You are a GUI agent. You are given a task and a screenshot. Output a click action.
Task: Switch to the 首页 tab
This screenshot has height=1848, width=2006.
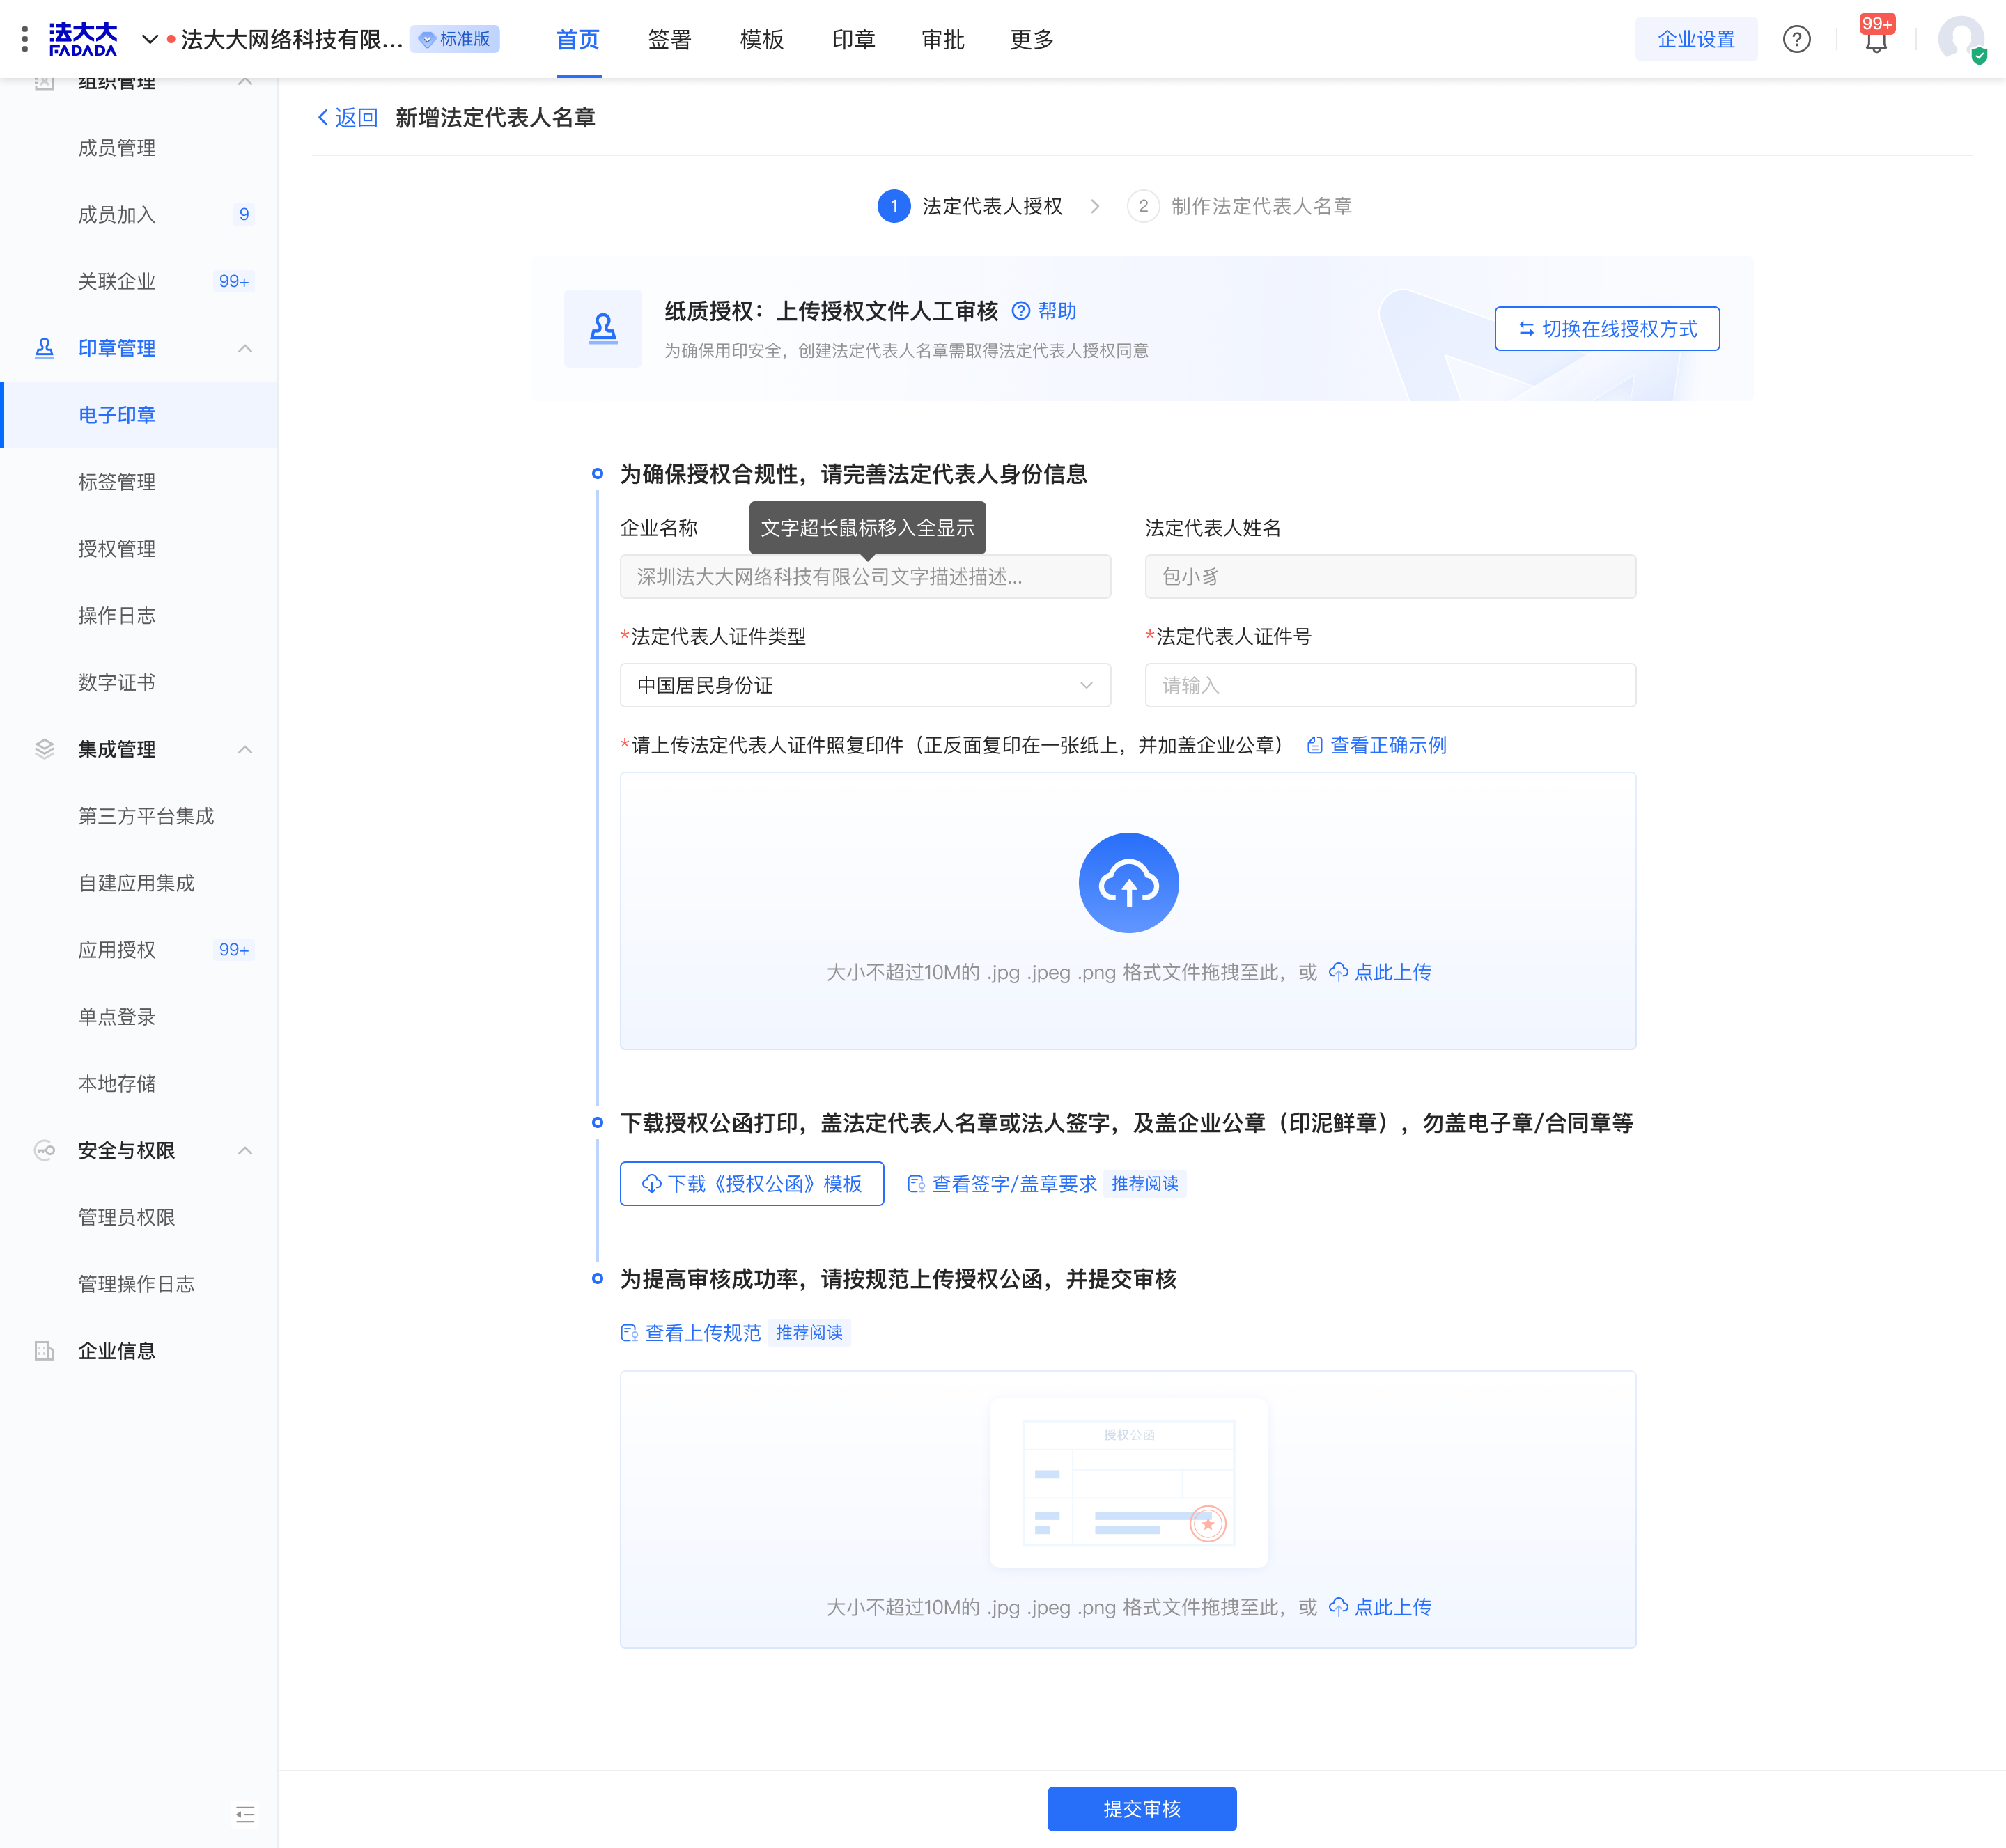coord(578,39)
